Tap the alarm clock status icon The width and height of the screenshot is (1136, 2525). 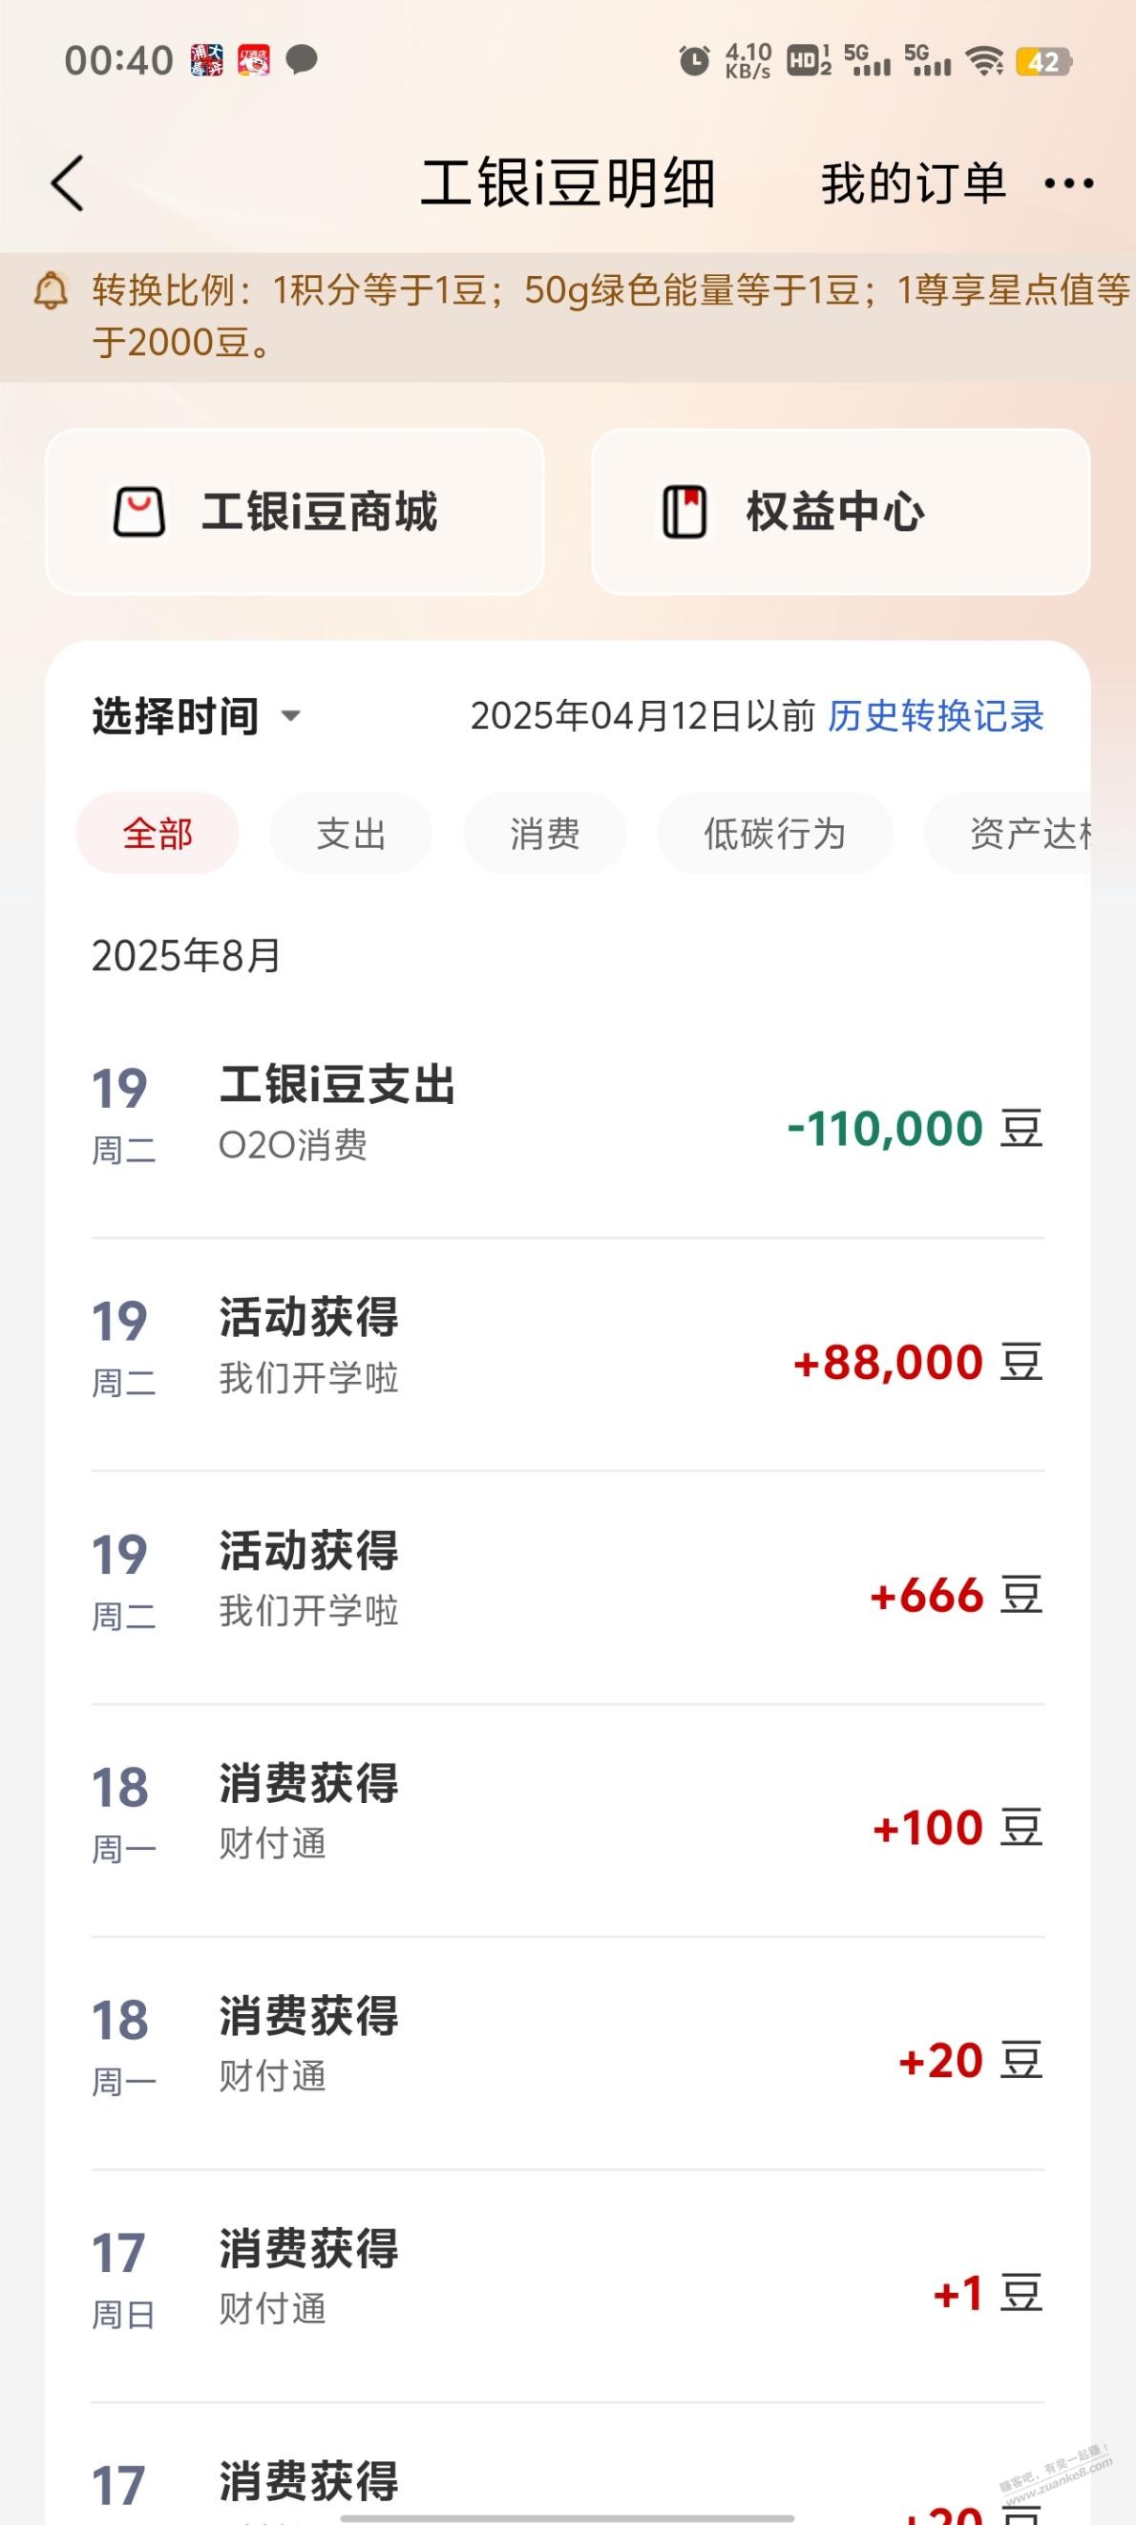[694, 62]
